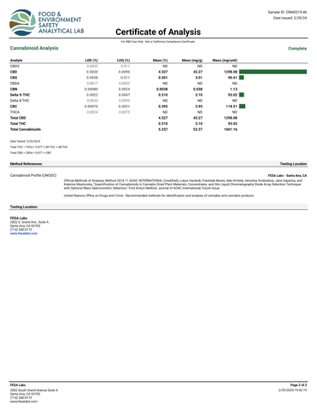Click the 'Date Tested' line below the table

25,141
